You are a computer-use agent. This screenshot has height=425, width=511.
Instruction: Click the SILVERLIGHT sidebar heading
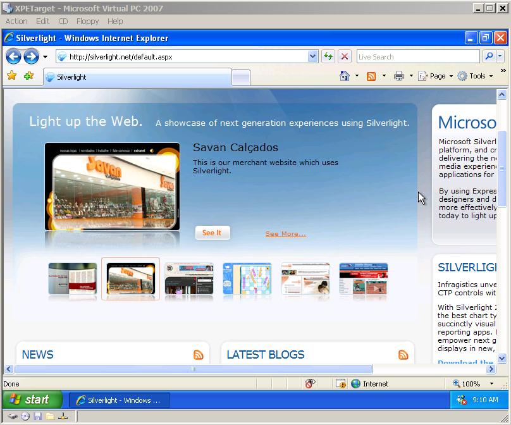(467, 268)
